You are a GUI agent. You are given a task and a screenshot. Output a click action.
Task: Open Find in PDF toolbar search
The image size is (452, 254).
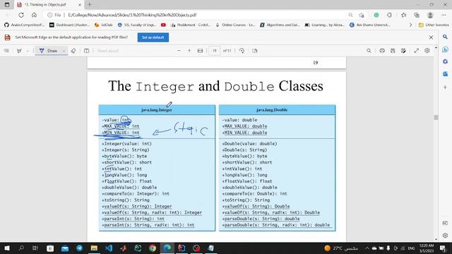pos(369,51)
